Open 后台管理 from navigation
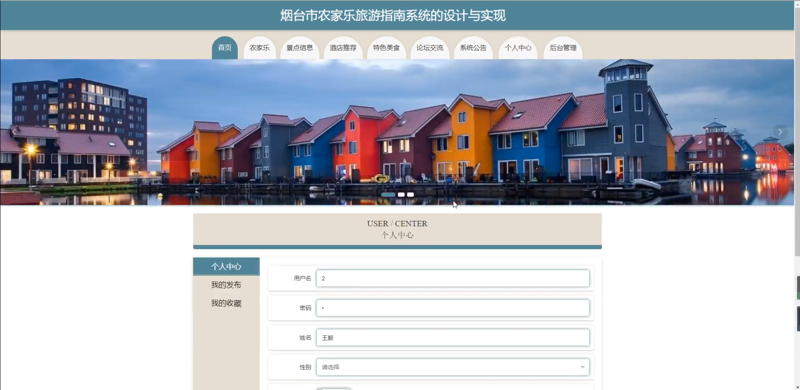This screenshot has height=390, width=800. [x=563, y=48]
